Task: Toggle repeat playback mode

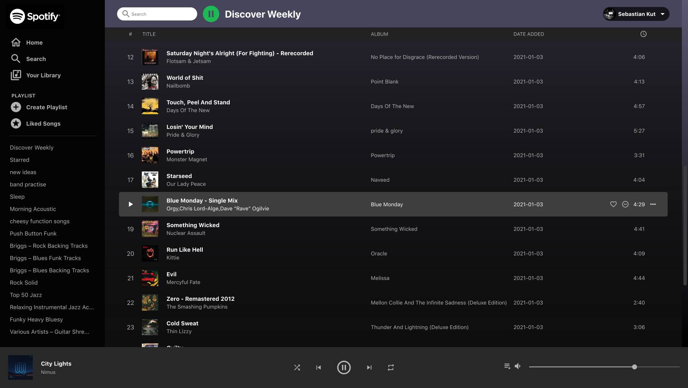Action: [x=391, y=368]
